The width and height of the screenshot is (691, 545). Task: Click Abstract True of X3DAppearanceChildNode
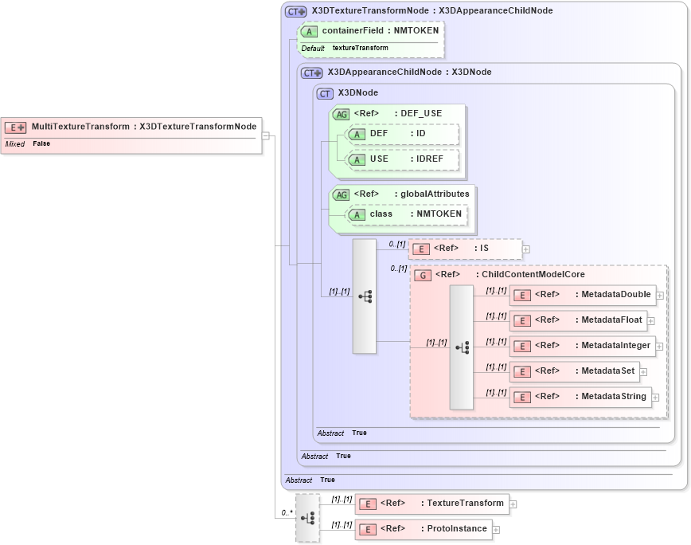click(326, 456)
